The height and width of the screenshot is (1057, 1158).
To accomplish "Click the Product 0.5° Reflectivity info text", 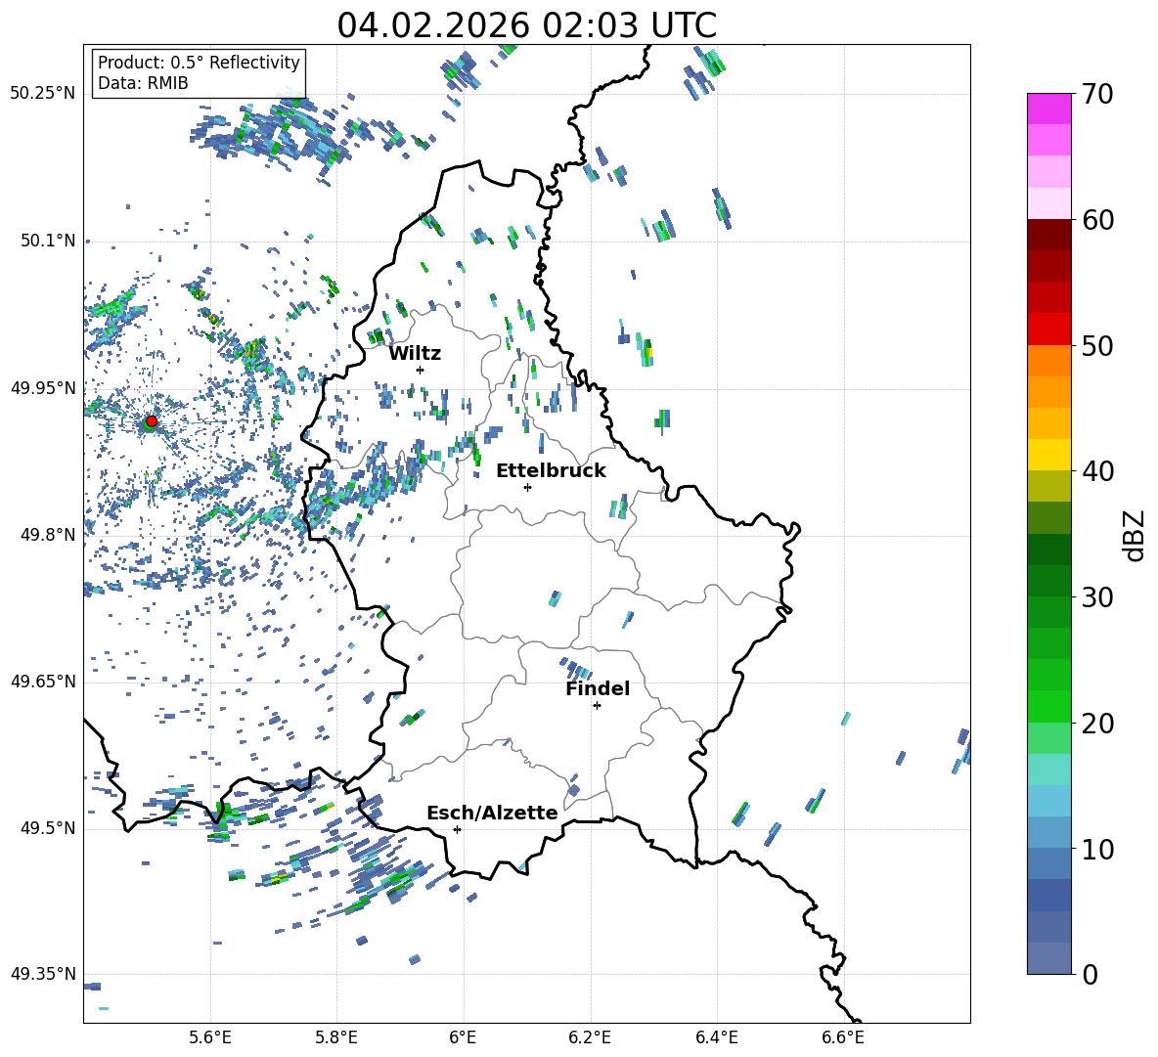I will pos(199,63).
